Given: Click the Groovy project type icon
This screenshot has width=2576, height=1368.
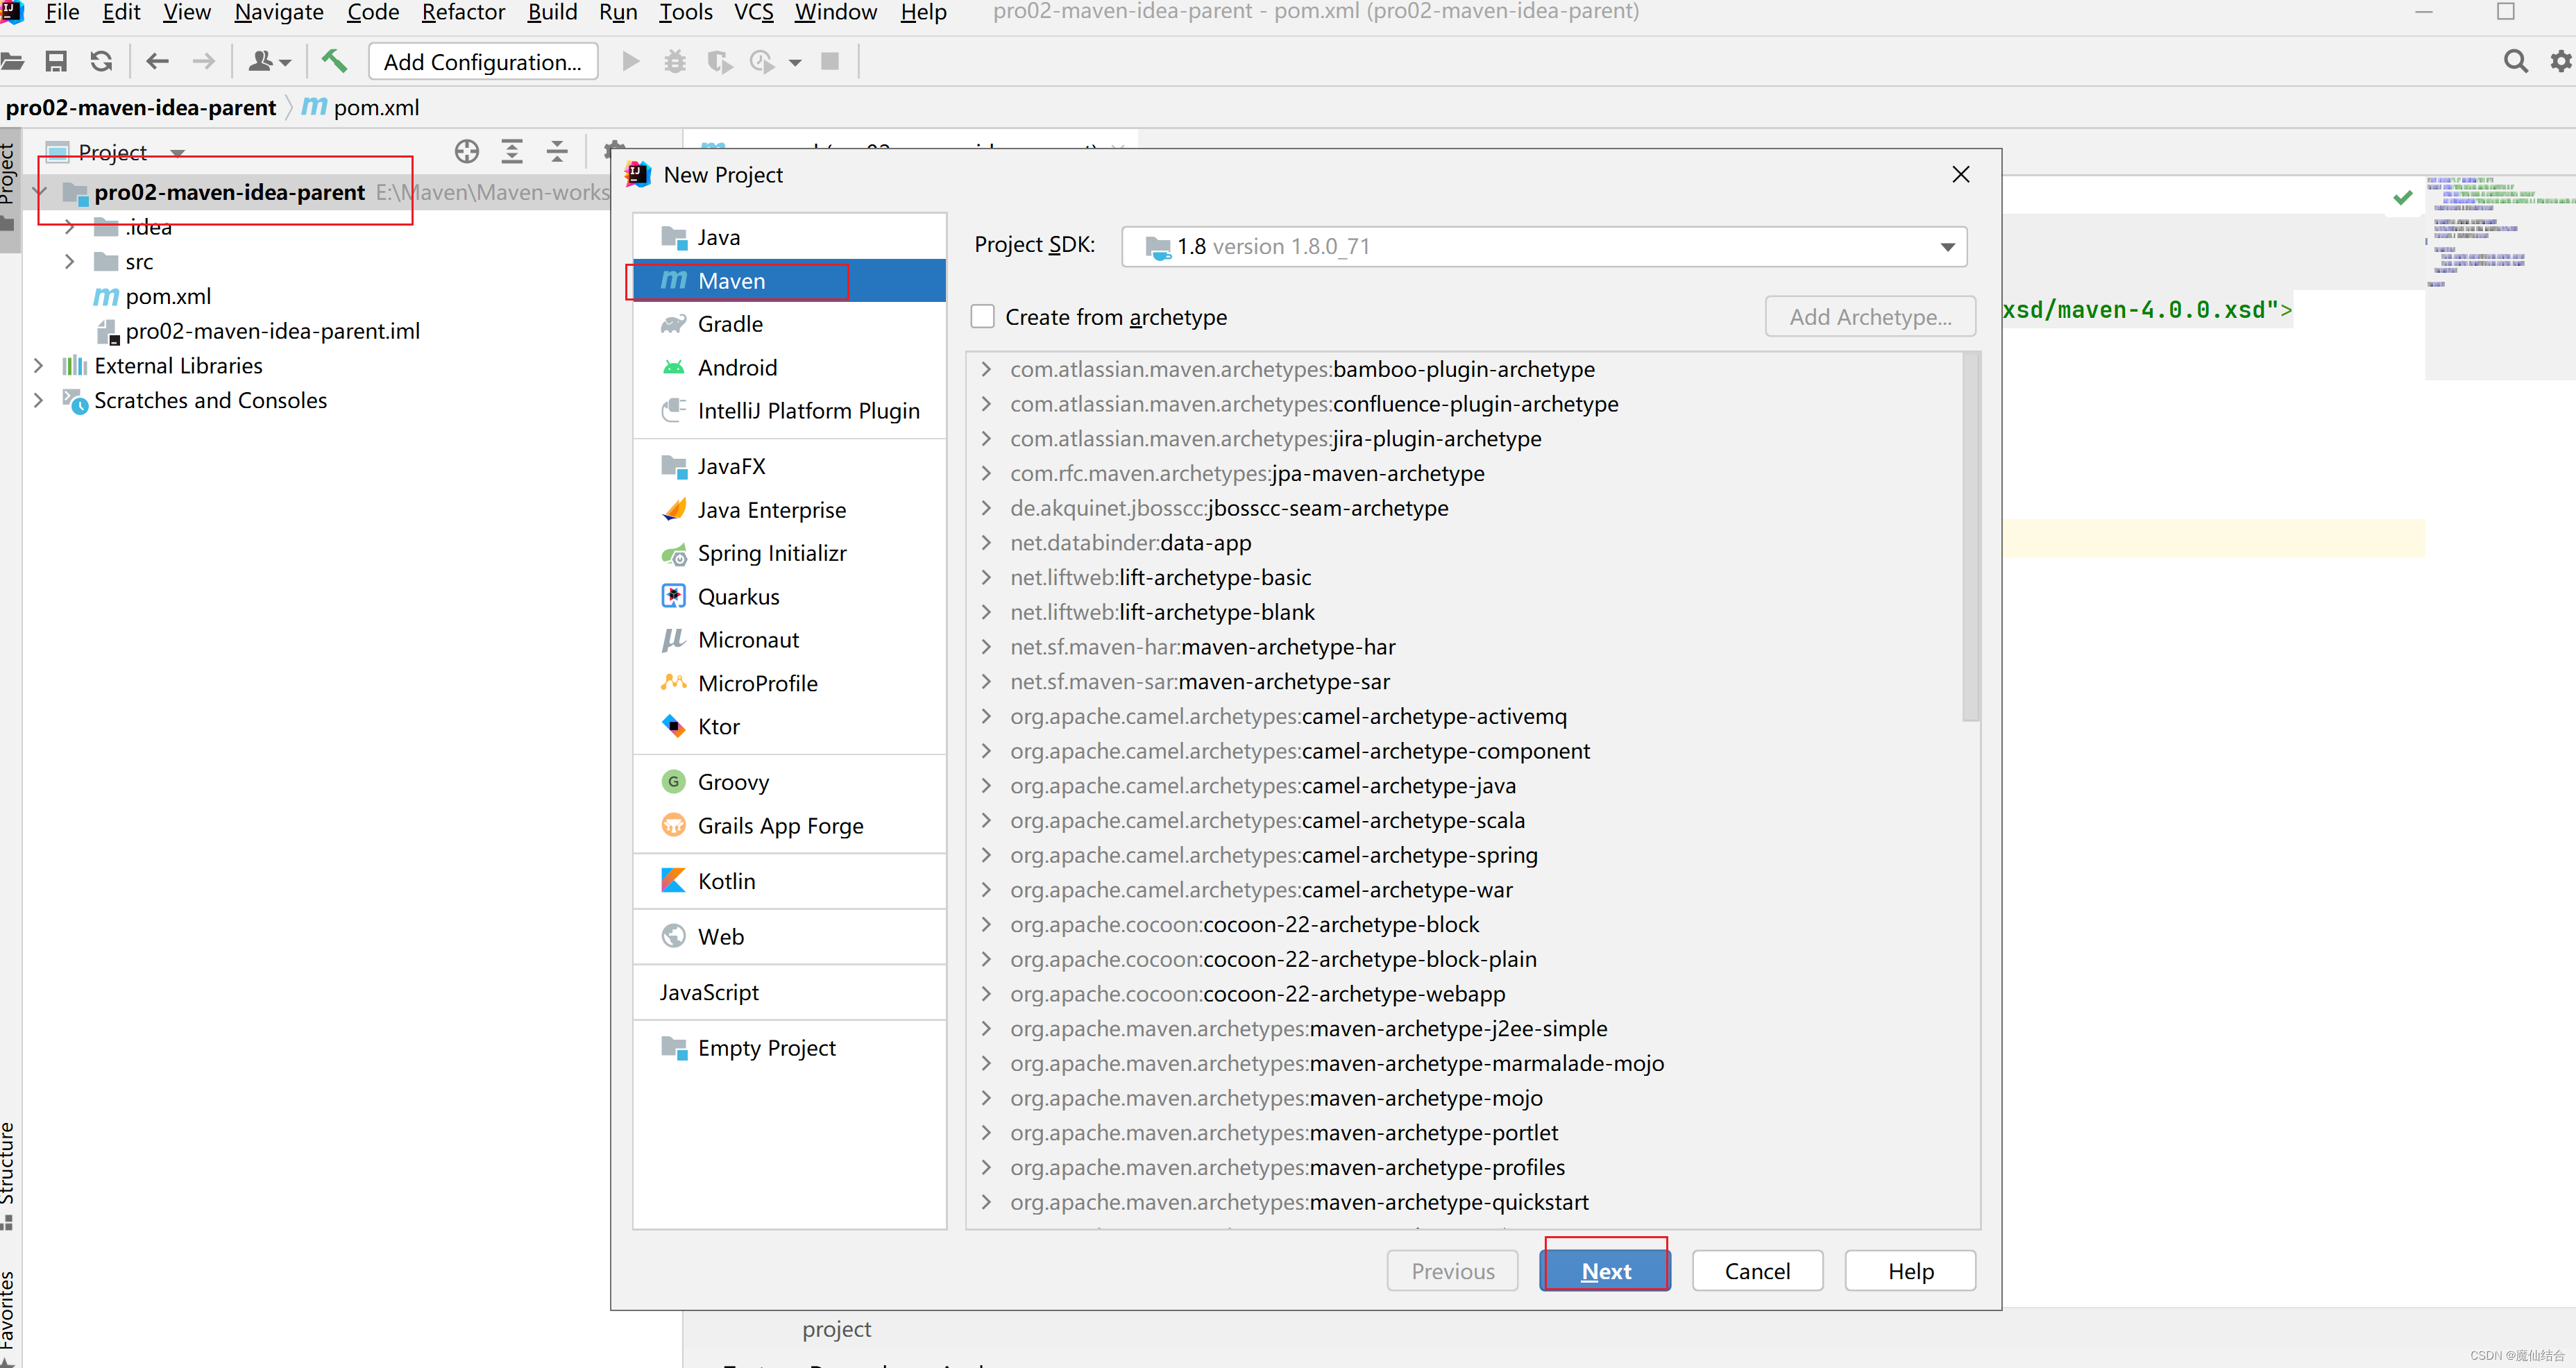Looking at the screenshot, I should pyautogui.click(x=675, y=782).
